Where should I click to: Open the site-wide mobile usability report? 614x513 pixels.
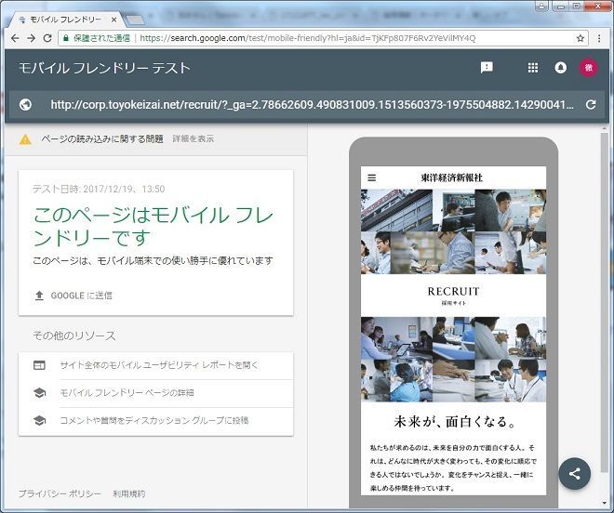click(159, 365)
